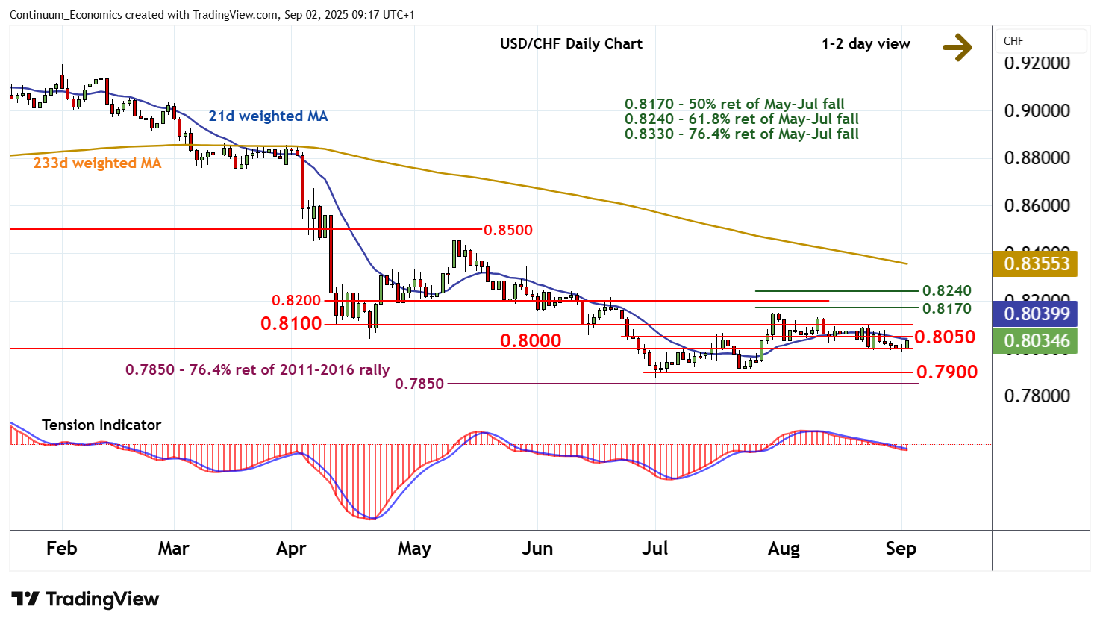Click the Jun month label on time axis
Image resolution: width=1100 pixels, height=627 pixels.
pyautogui.click(x=537, y=548)
